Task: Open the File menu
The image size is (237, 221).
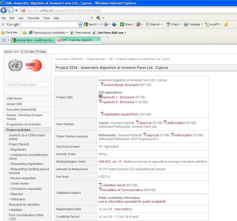Action: click(4, 18)
